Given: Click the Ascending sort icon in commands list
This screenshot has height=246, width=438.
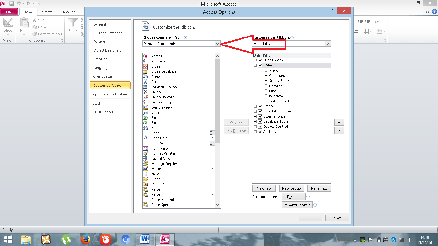Looking at the screenshot, I should [x=145, y=61].
